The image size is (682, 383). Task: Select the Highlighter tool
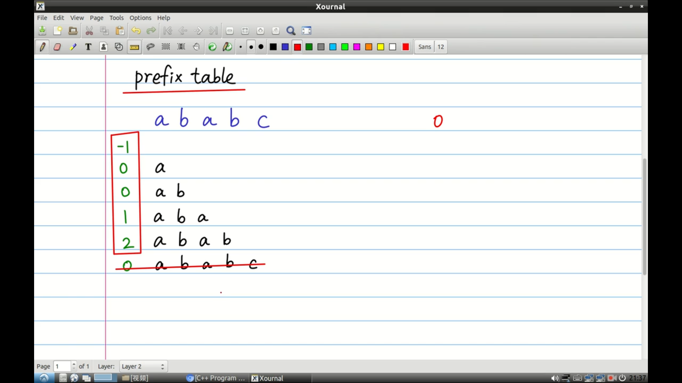tap(73, 47)
